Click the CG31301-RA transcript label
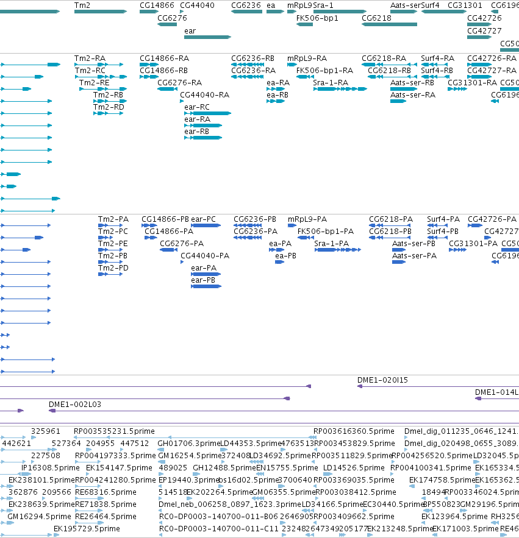Screen dimensions: 519x538 coord(472,83)
